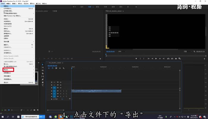Click the Program Monitor button editor plus
This screenshot has width=208, height=119.
[x=204, y=59]
